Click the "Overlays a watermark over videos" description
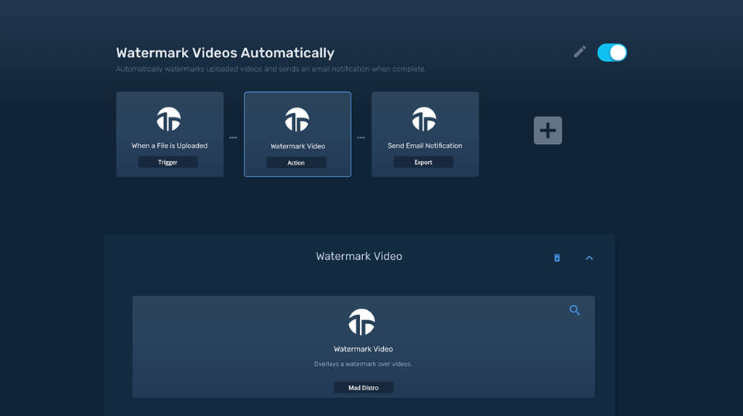 (x=363, y=364)
